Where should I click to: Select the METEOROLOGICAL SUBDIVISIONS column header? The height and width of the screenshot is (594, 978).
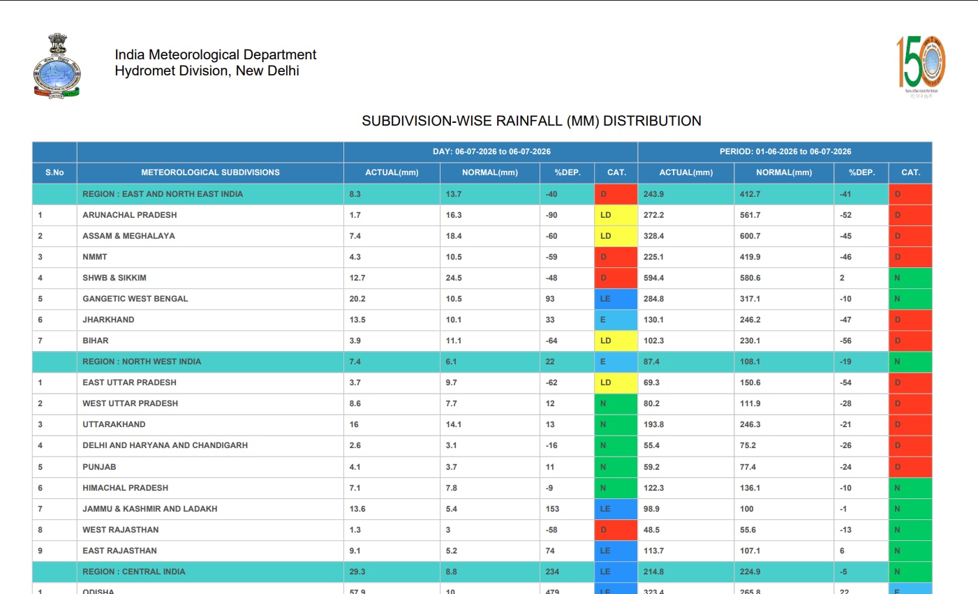210,172
